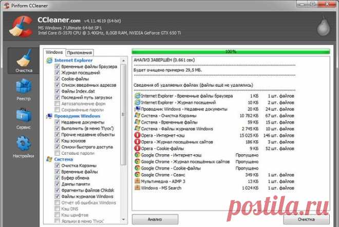Click Opera icon for Журнал посещённых сайтов
The width and height of the screenshot is (339, 227).
[137, 142]
